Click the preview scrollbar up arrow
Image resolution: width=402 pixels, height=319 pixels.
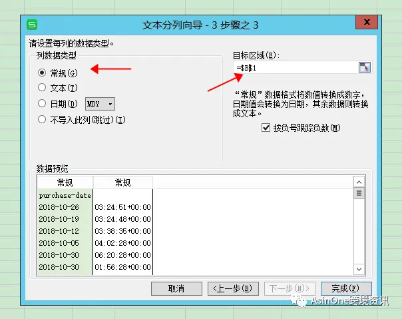click(x=359, y=182)
